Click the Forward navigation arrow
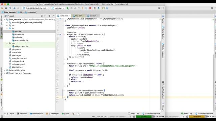Viewport: 216px width, 121px height. coord(18,8)
